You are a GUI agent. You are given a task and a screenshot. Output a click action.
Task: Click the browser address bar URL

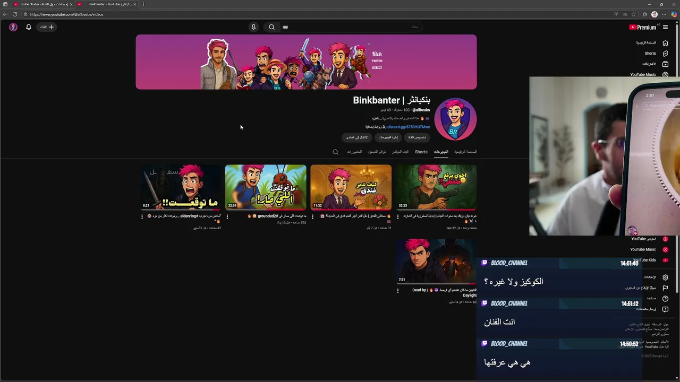pos(67,14)
